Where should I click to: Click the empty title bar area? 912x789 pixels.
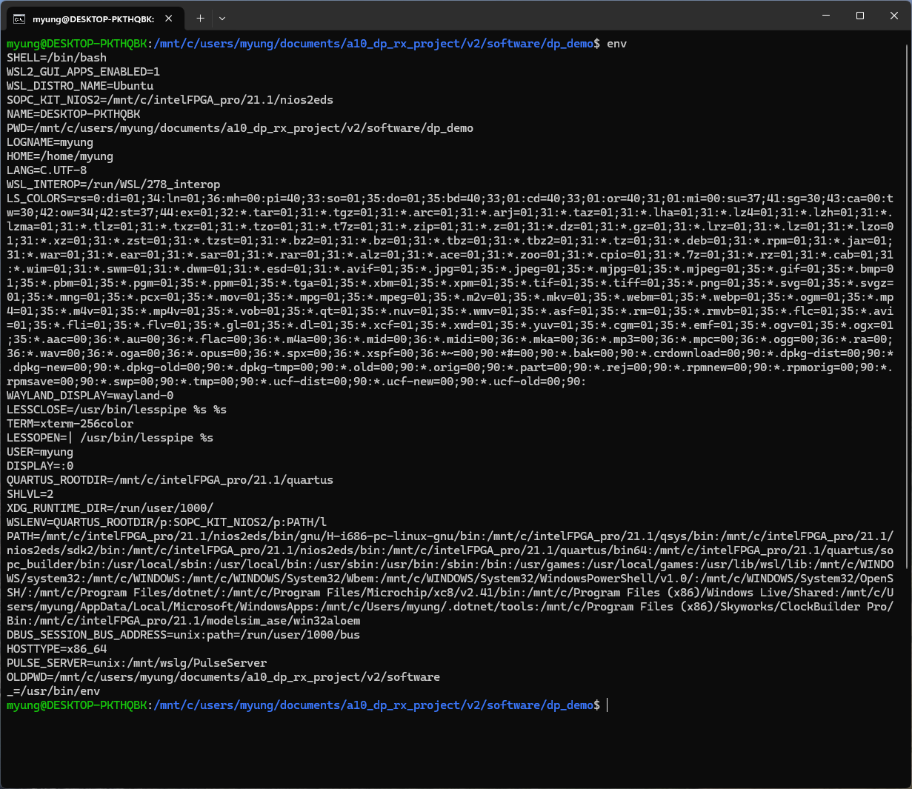(x=519, y=16)
